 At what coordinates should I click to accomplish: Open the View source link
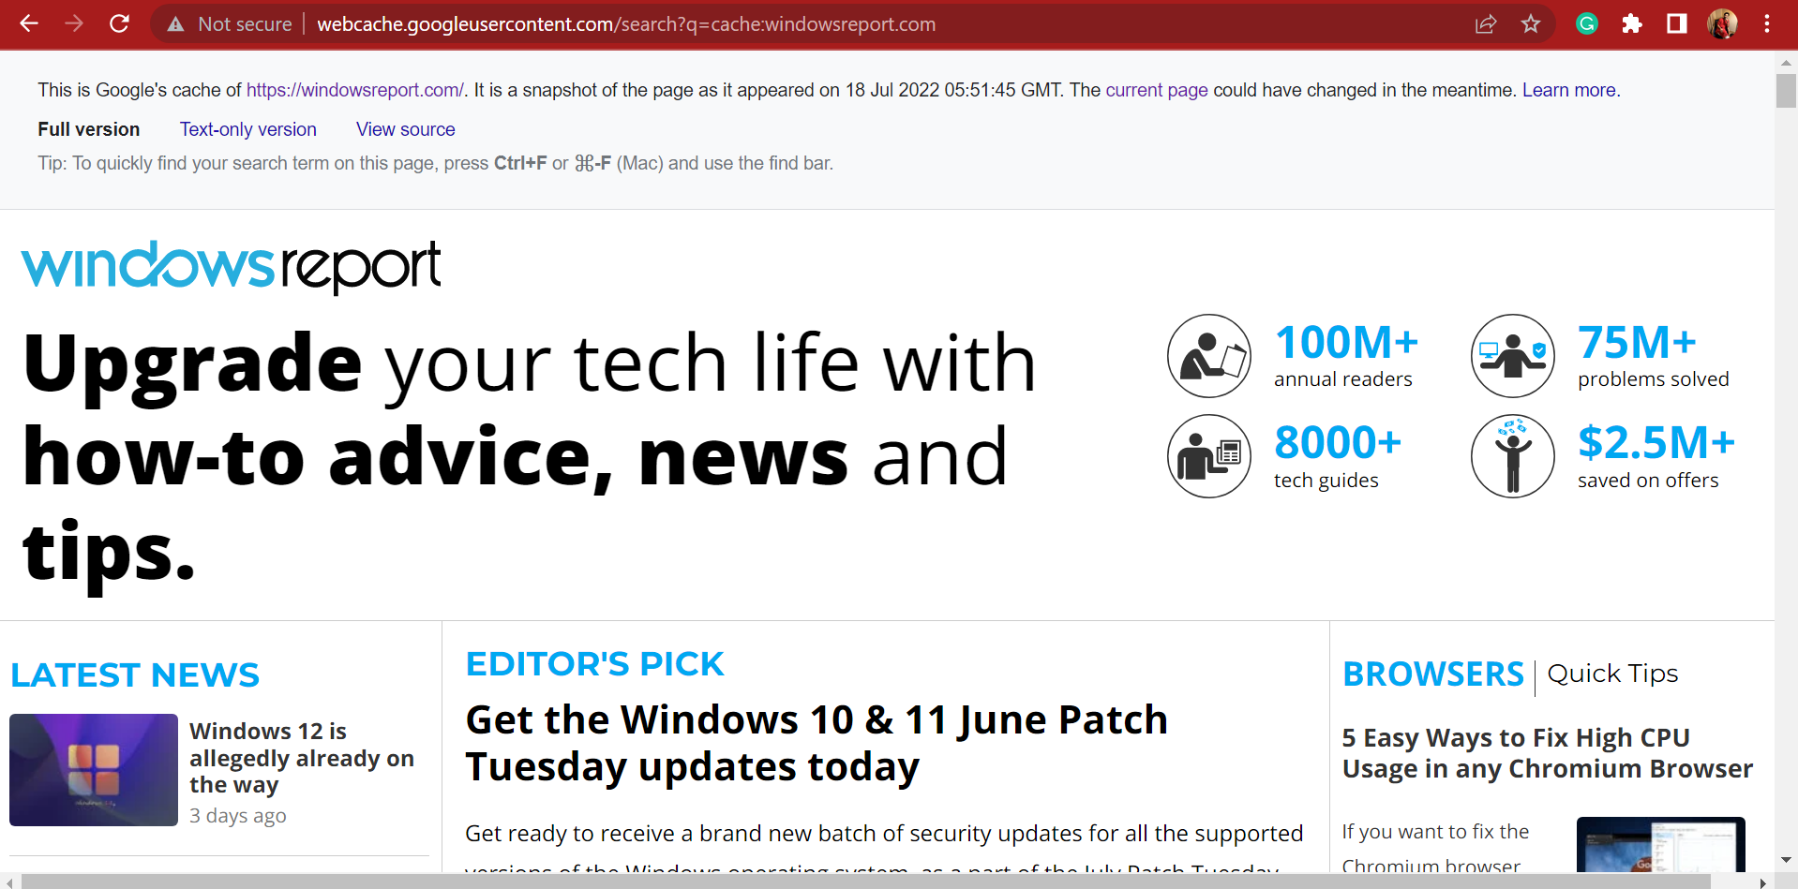pos(406,129)
